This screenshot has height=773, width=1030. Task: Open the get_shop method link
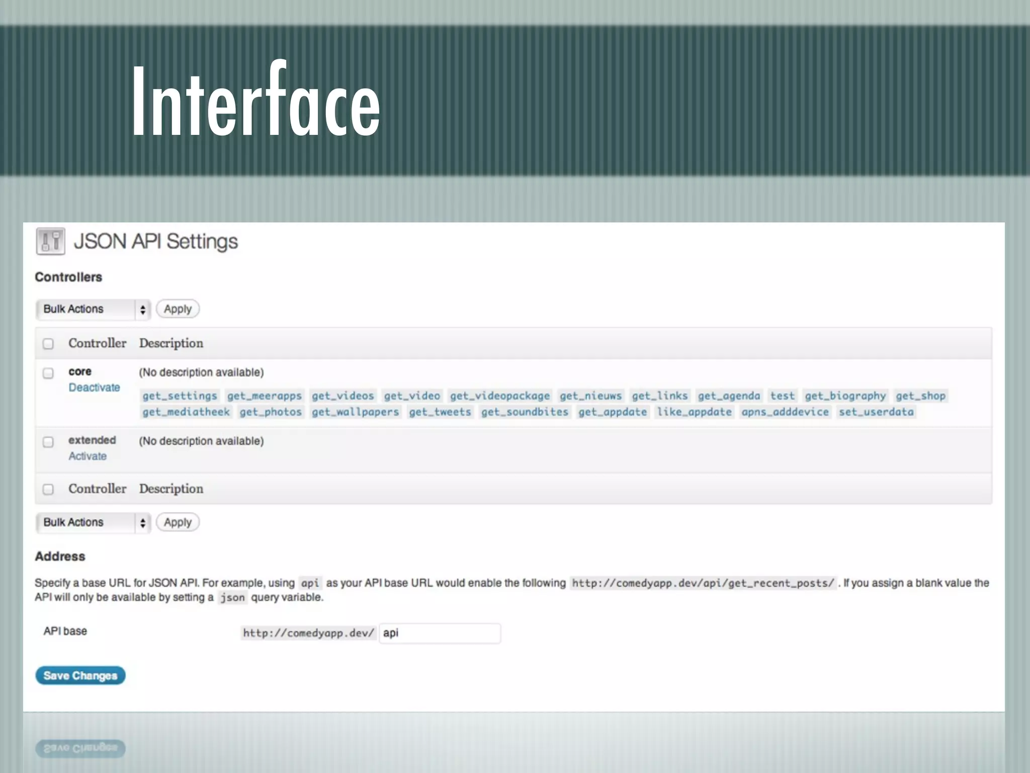point(920,396)
